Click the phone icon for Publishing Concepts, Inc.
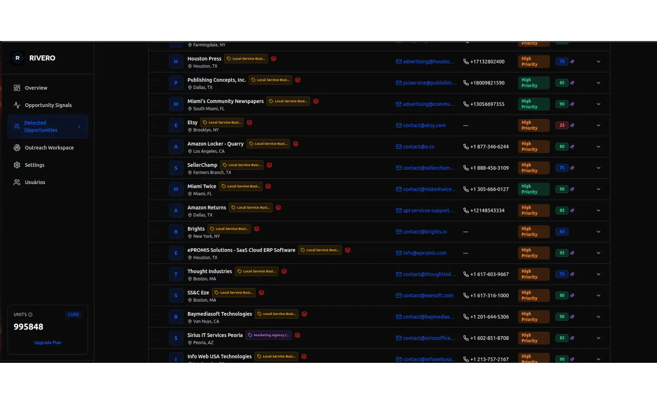 (x=466, y=83)
